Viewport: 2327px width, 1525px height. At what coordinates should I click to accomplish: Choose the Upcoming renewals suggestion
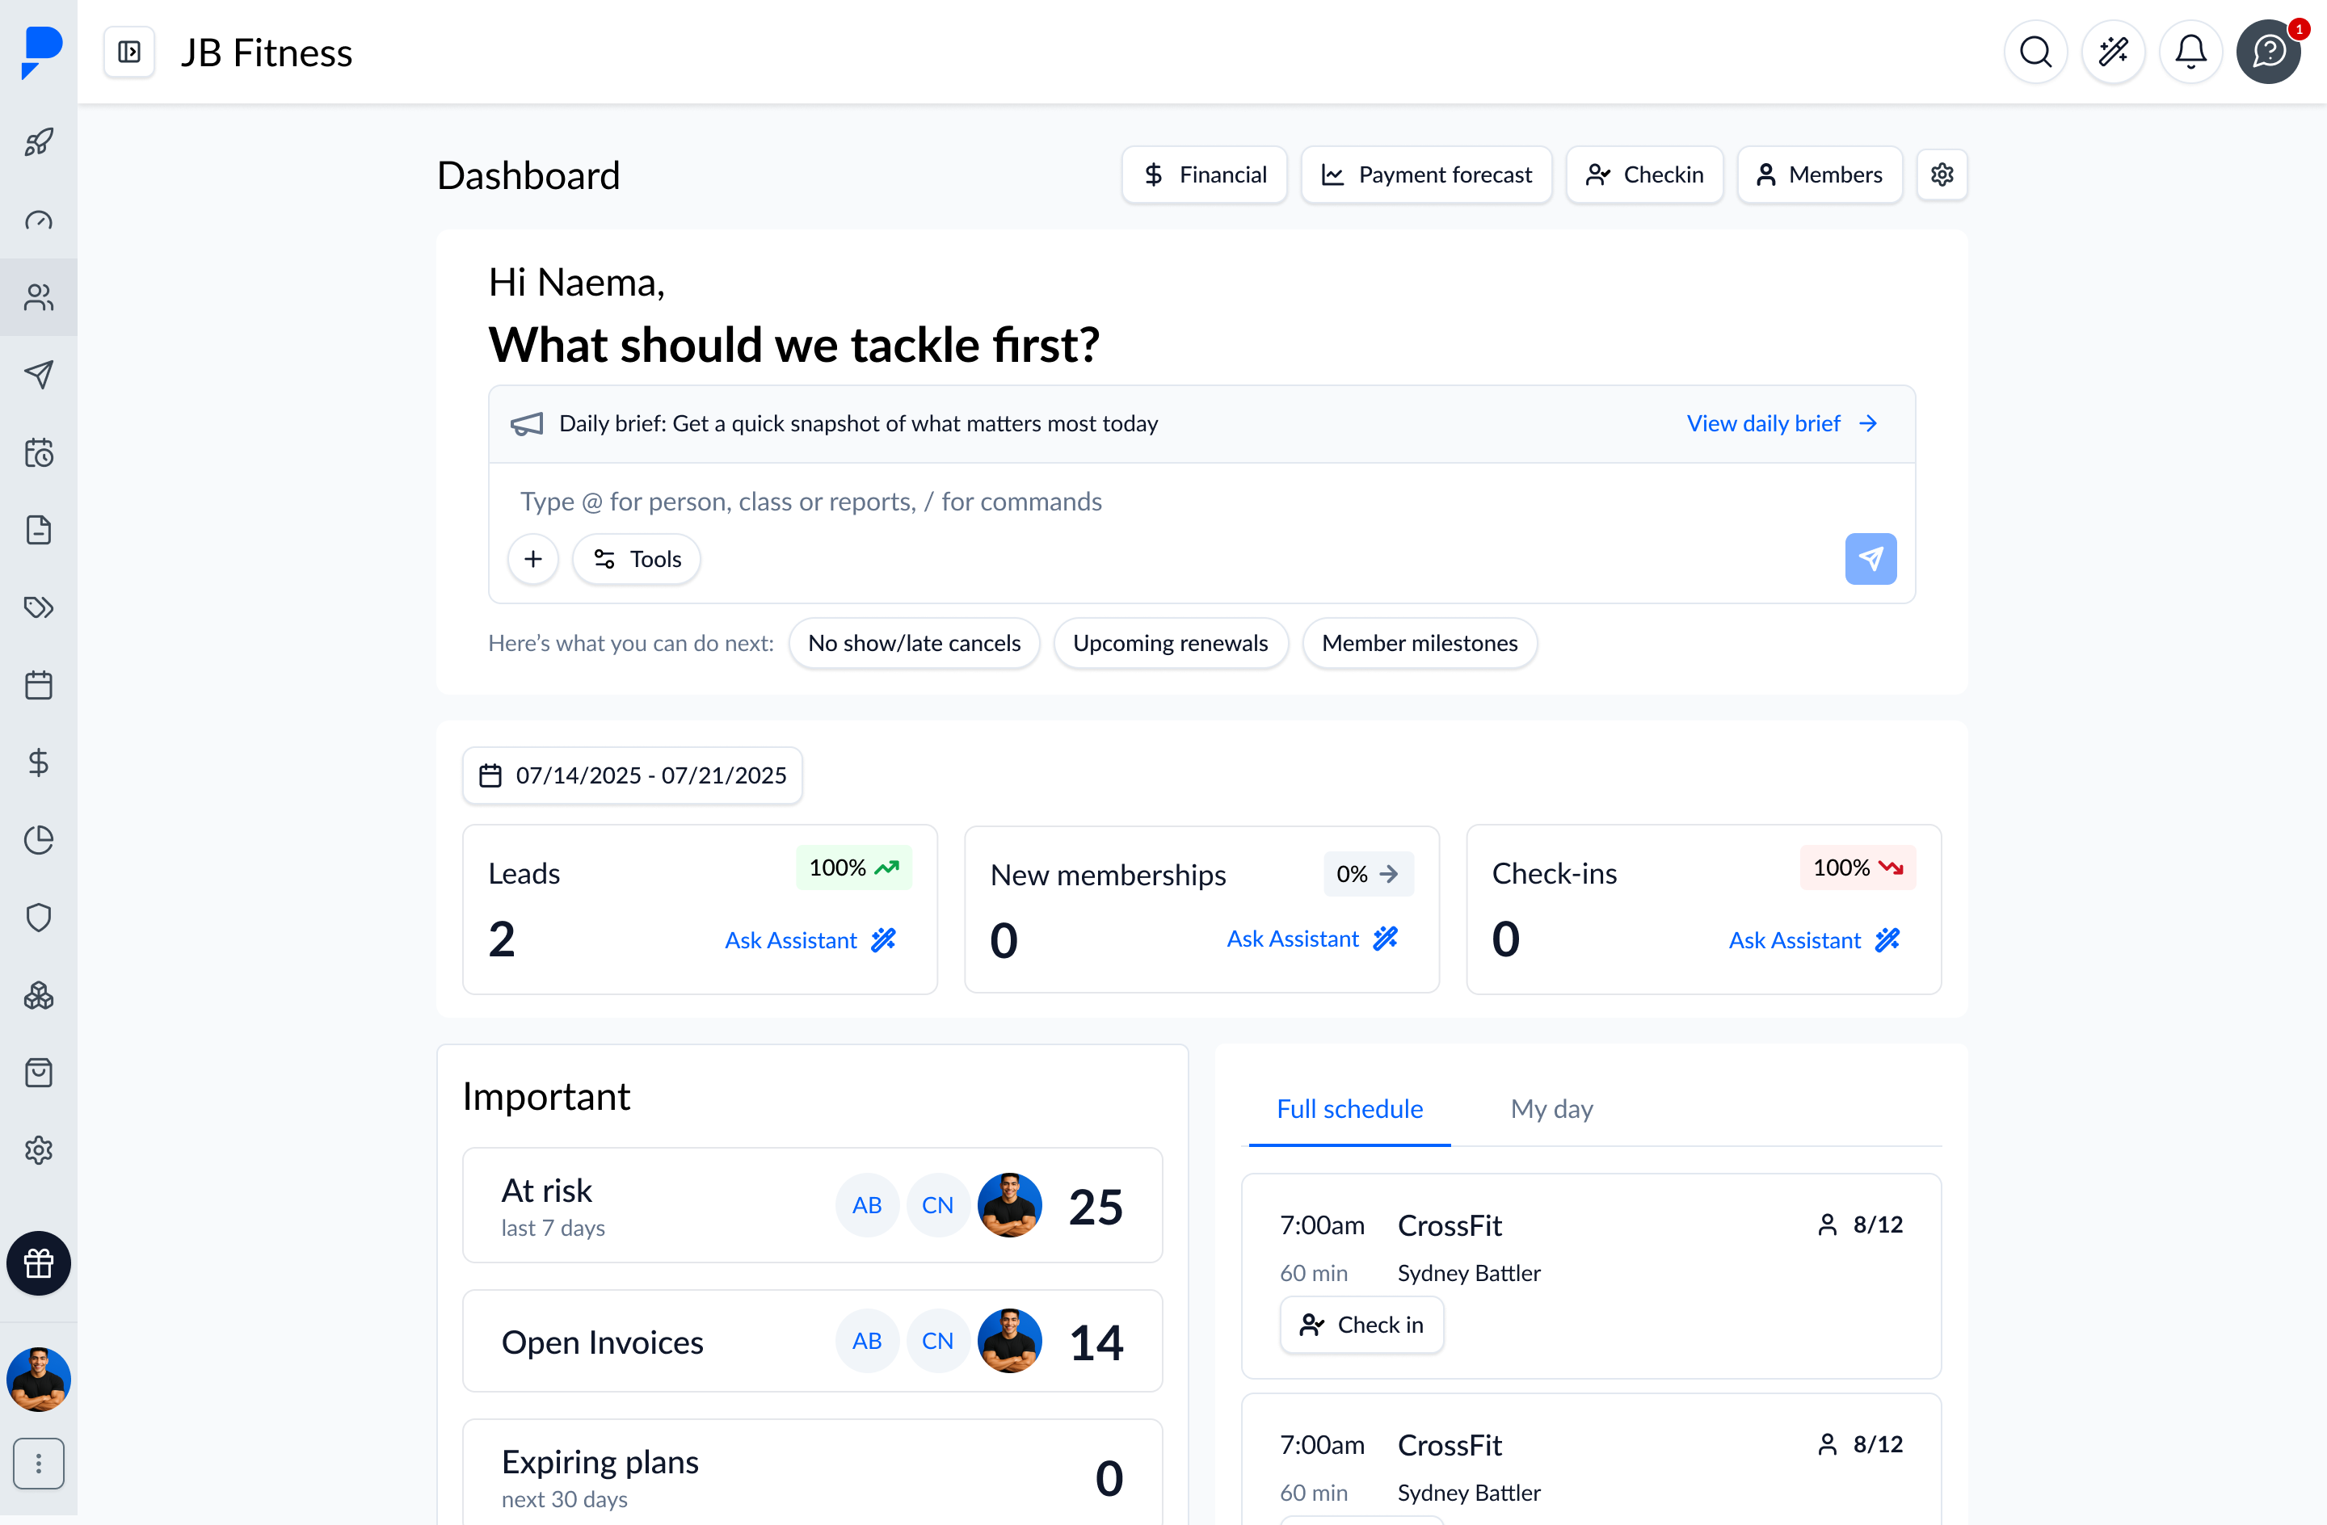(1170, 643)
